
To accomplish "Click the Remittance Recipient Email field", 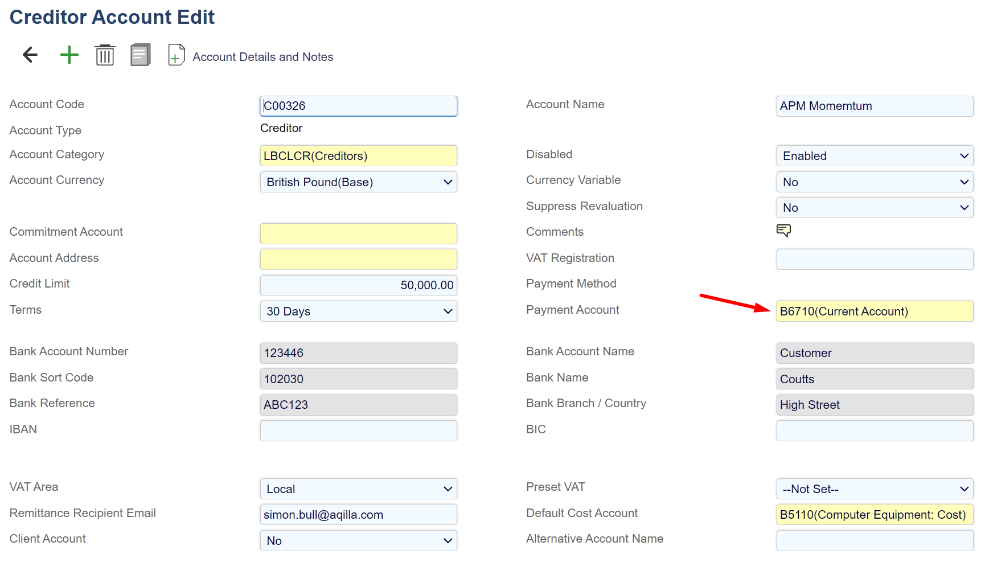I will 358,515.
